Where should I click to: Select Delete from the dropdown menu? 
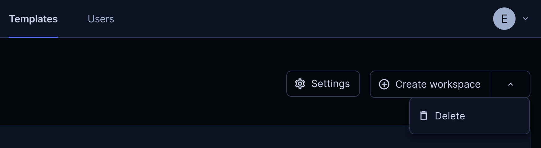click(x=469, y=116)
